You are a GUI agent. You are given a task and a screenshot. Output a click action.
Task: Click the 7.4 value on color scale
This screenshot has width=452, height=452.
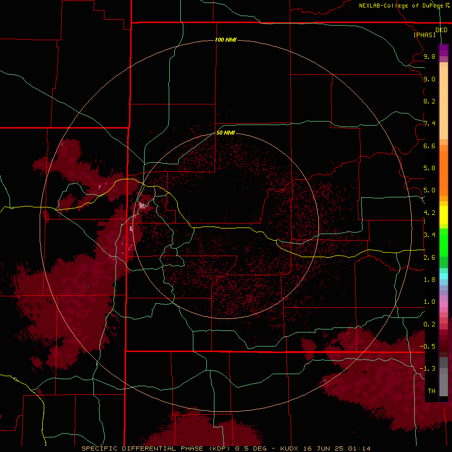[429, 124]
